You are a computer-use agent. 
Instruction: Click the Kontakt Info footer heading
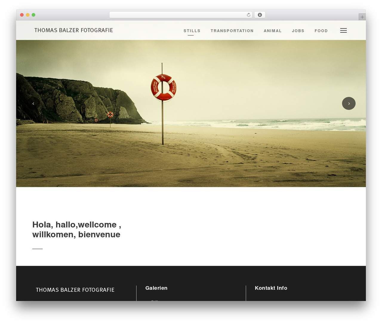pyautogui.click(x=271, y=288)
